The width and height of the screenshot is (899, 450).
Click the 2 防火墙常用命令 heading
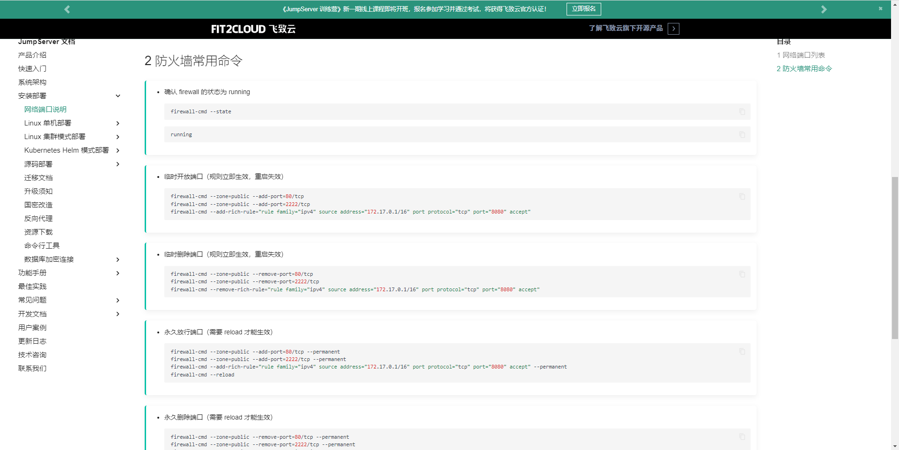point(193,61)
